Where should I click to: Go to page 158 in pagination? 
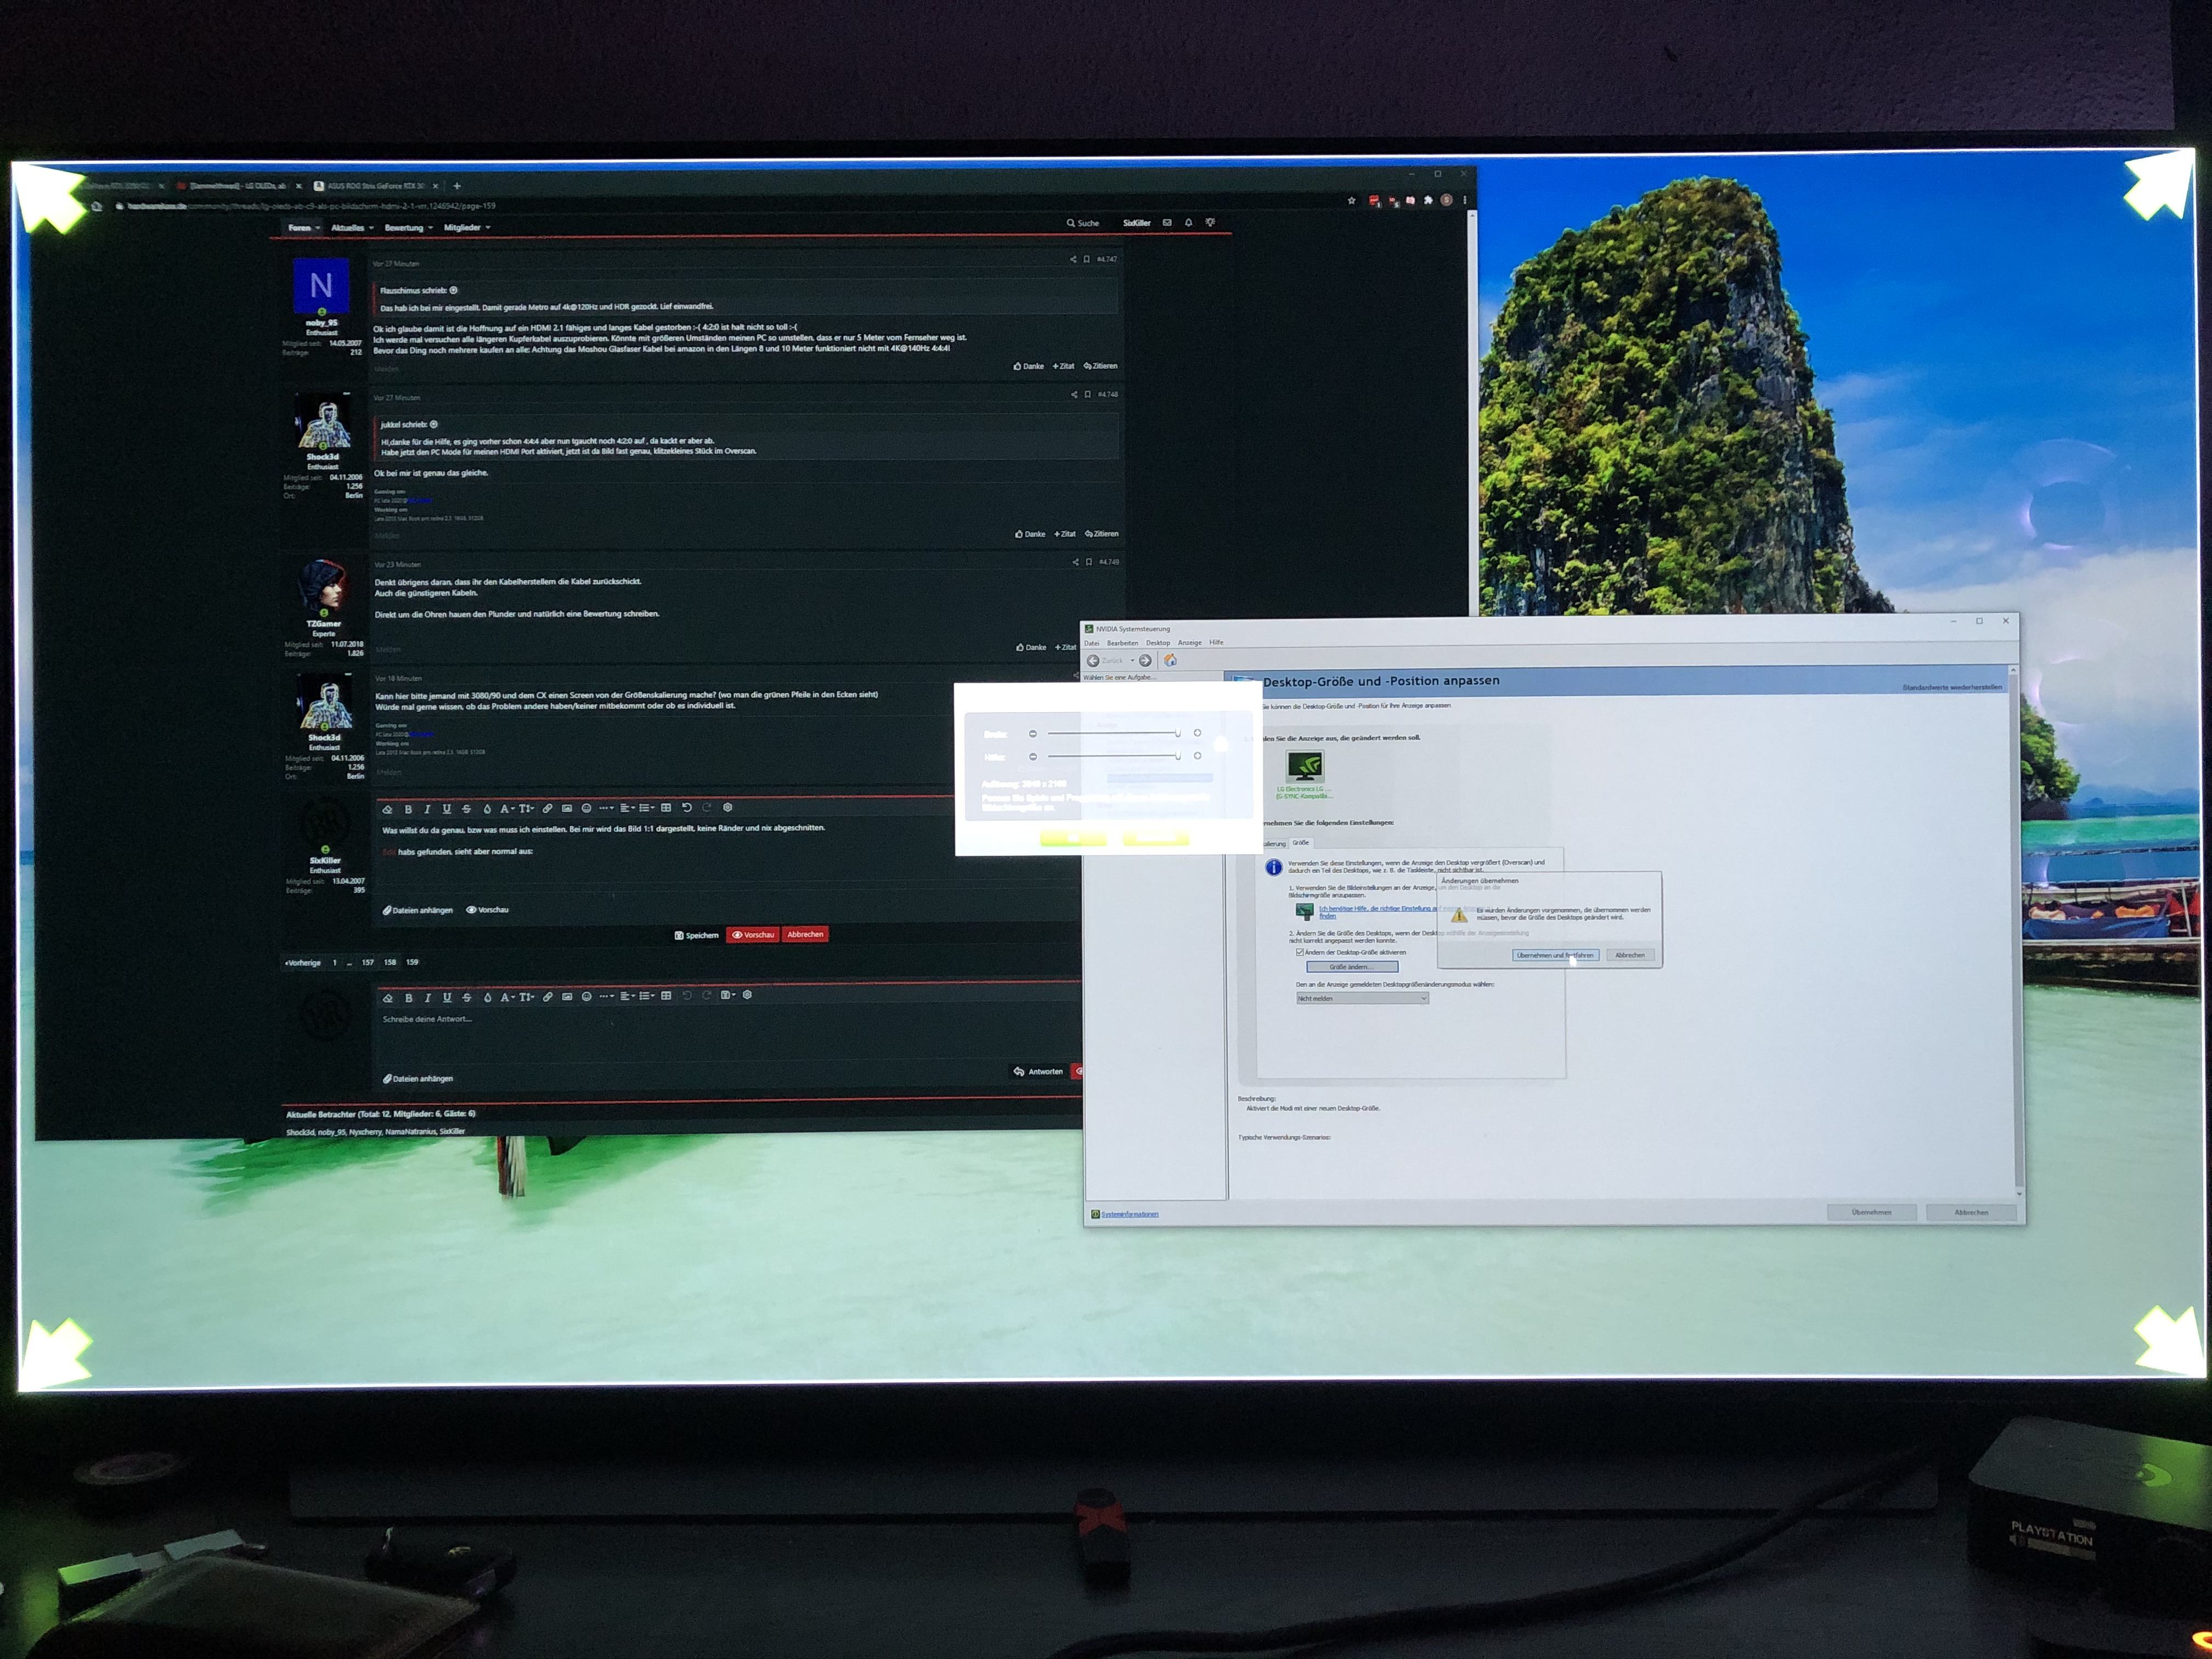[x=390, y=963]
